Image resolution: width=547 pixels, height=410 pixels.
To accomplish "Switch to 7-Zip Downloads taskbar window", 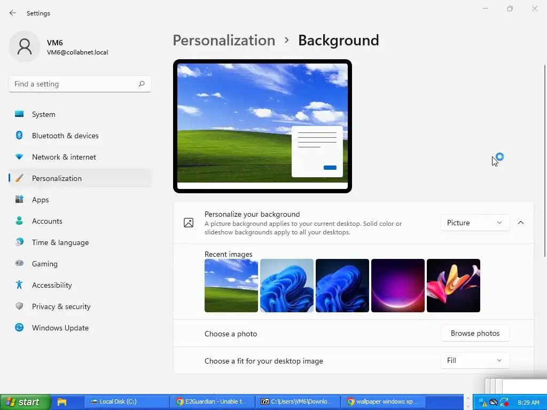I will pyautogui.click(x=298, y=401).
